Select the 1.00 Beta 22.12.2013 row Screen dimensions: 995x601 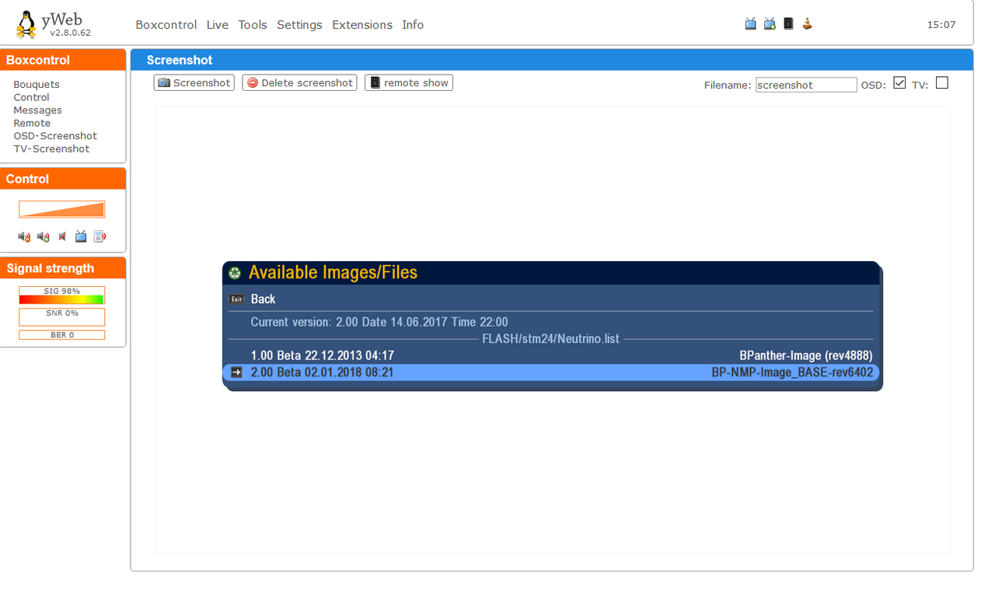[551, 355]
